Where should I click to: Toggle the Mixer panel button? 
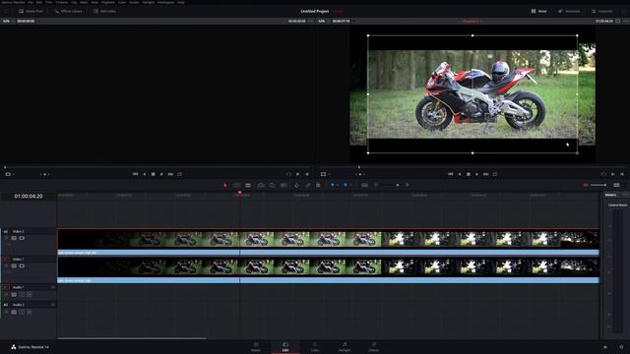pos(539,11)
